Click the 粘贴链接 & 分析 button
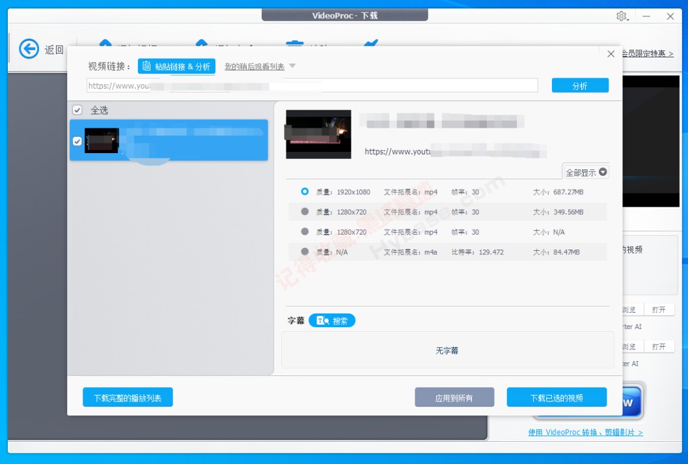Image resolution: width=688 pixels, height=464 pixels. tap(176, 66)
